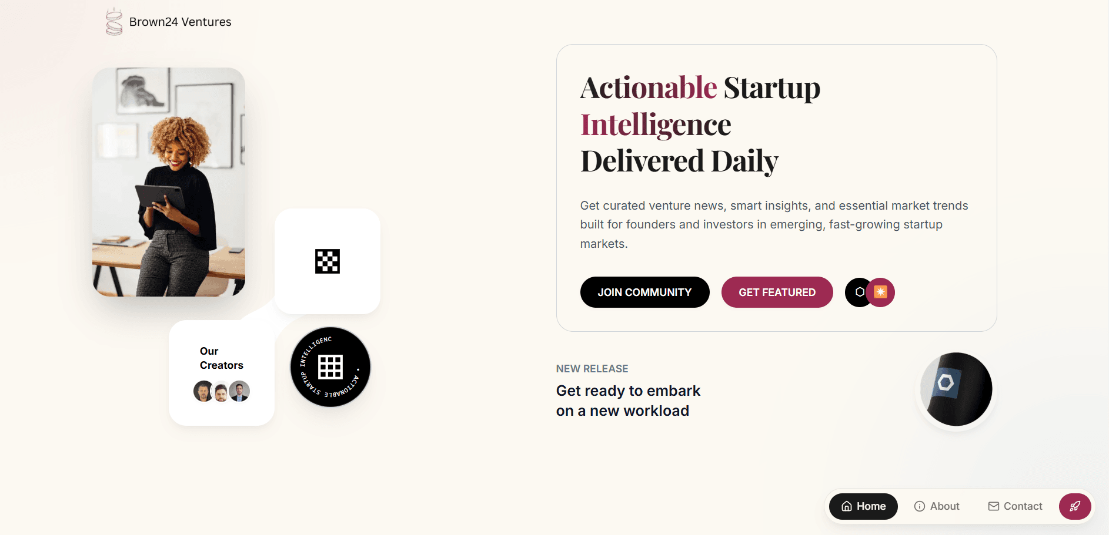
Task: Click the black circular hexagon icon
Action: 859,292
